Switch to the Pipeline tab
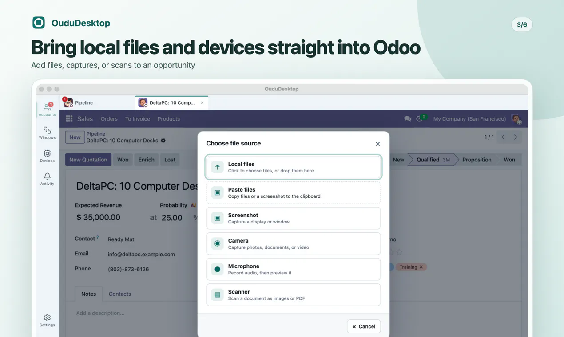 pos(97,102)
